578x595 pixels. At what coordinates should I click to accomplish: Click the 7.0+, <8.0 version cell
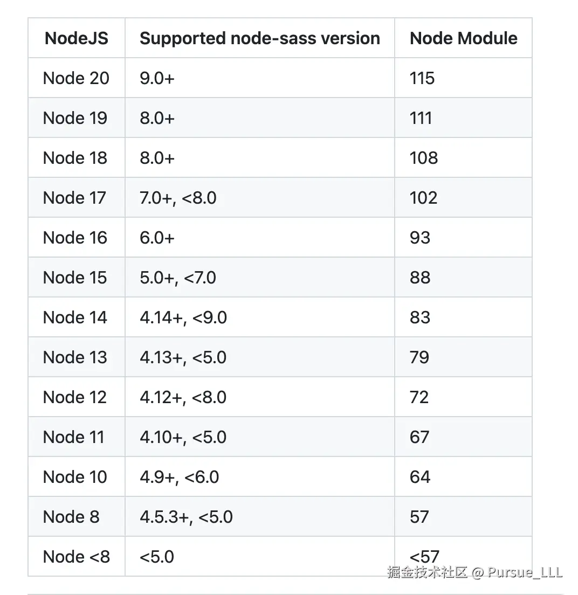178,198
